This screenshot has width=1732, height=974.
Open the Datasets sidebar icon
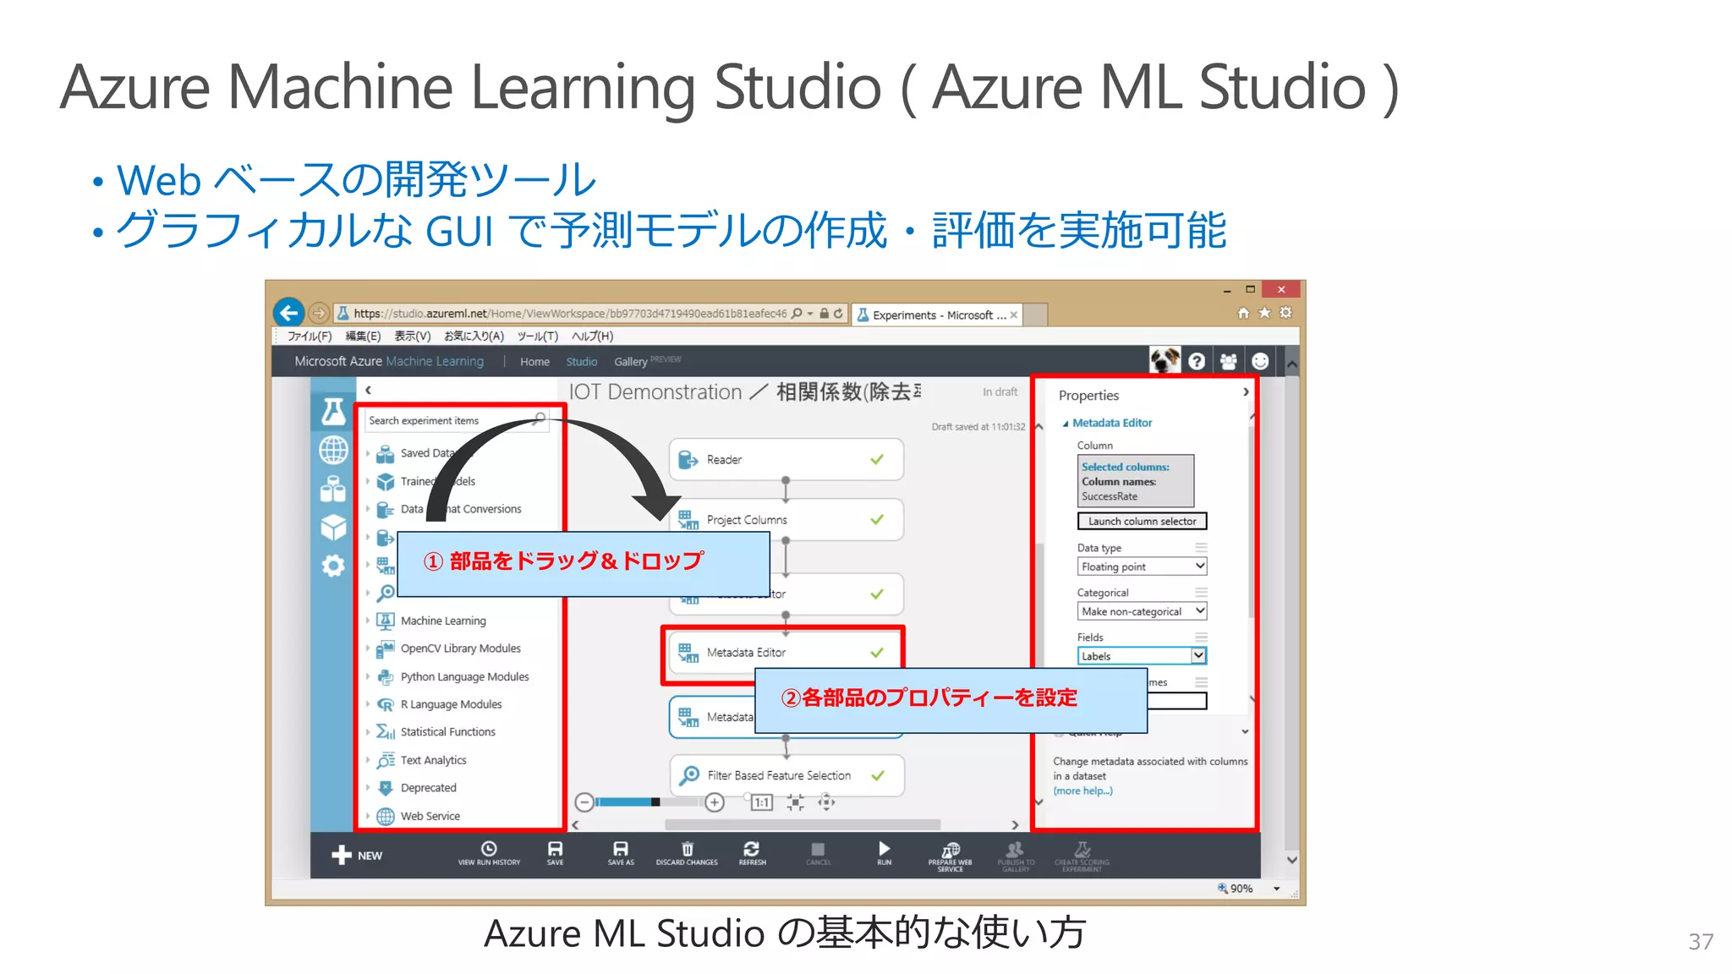[x=333, y=489]
